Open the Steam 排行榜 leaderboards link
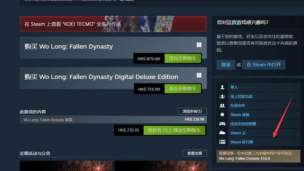Viewport: 304px width, 171px height. pos(242,142)
